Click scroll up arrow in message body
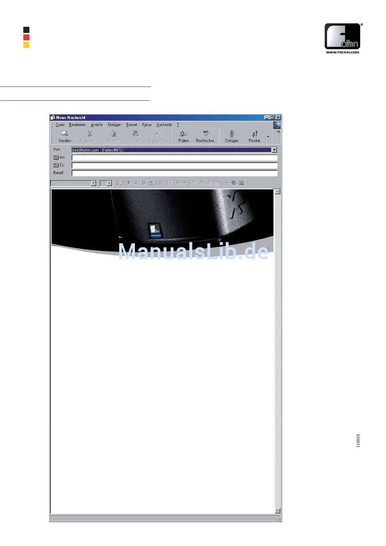The image size is (386, 546). [x=278, y=192]
